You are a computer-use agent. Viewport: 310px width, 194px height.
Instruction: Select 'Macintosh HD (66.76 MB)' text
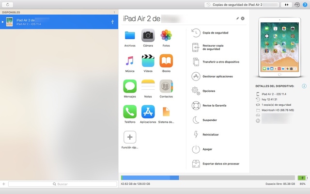pyautogui.click(x=278, y=110)
